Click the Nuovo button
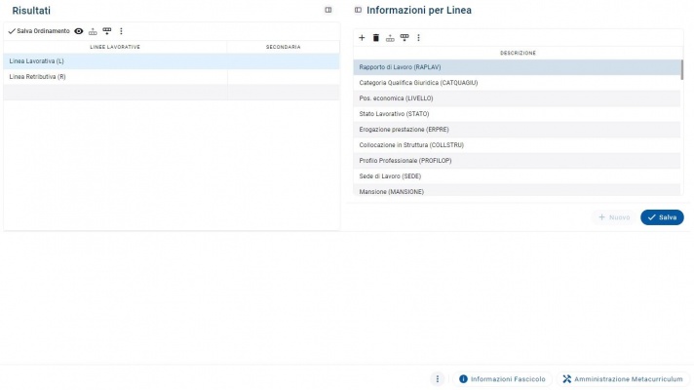This screenshot has height=390, width=694. coord(614,217)
